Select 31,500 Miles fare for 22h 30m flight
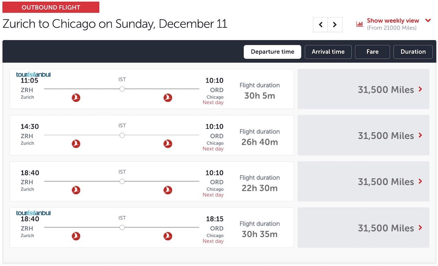The height and width of the screenshot is (266, 438). point(364,181)
